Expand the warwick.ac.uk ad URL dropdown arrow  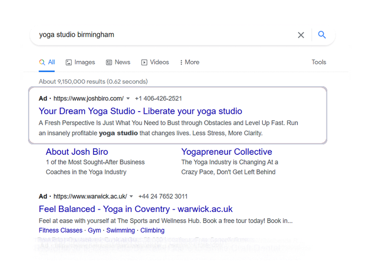131,196
